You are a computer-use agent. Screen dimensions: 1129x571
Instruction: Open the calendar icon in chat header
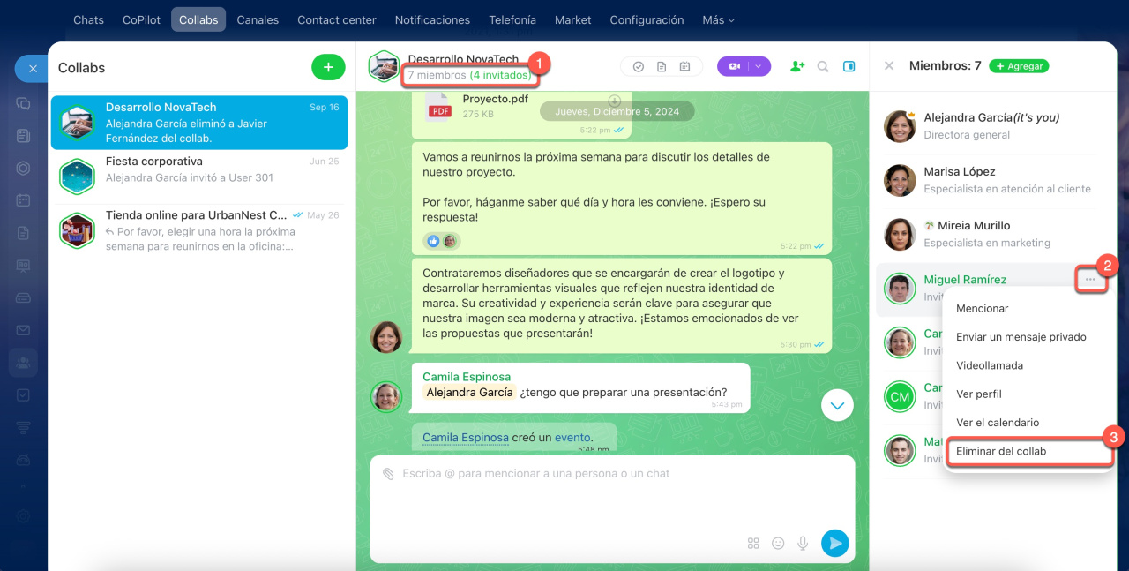(684, 66)
